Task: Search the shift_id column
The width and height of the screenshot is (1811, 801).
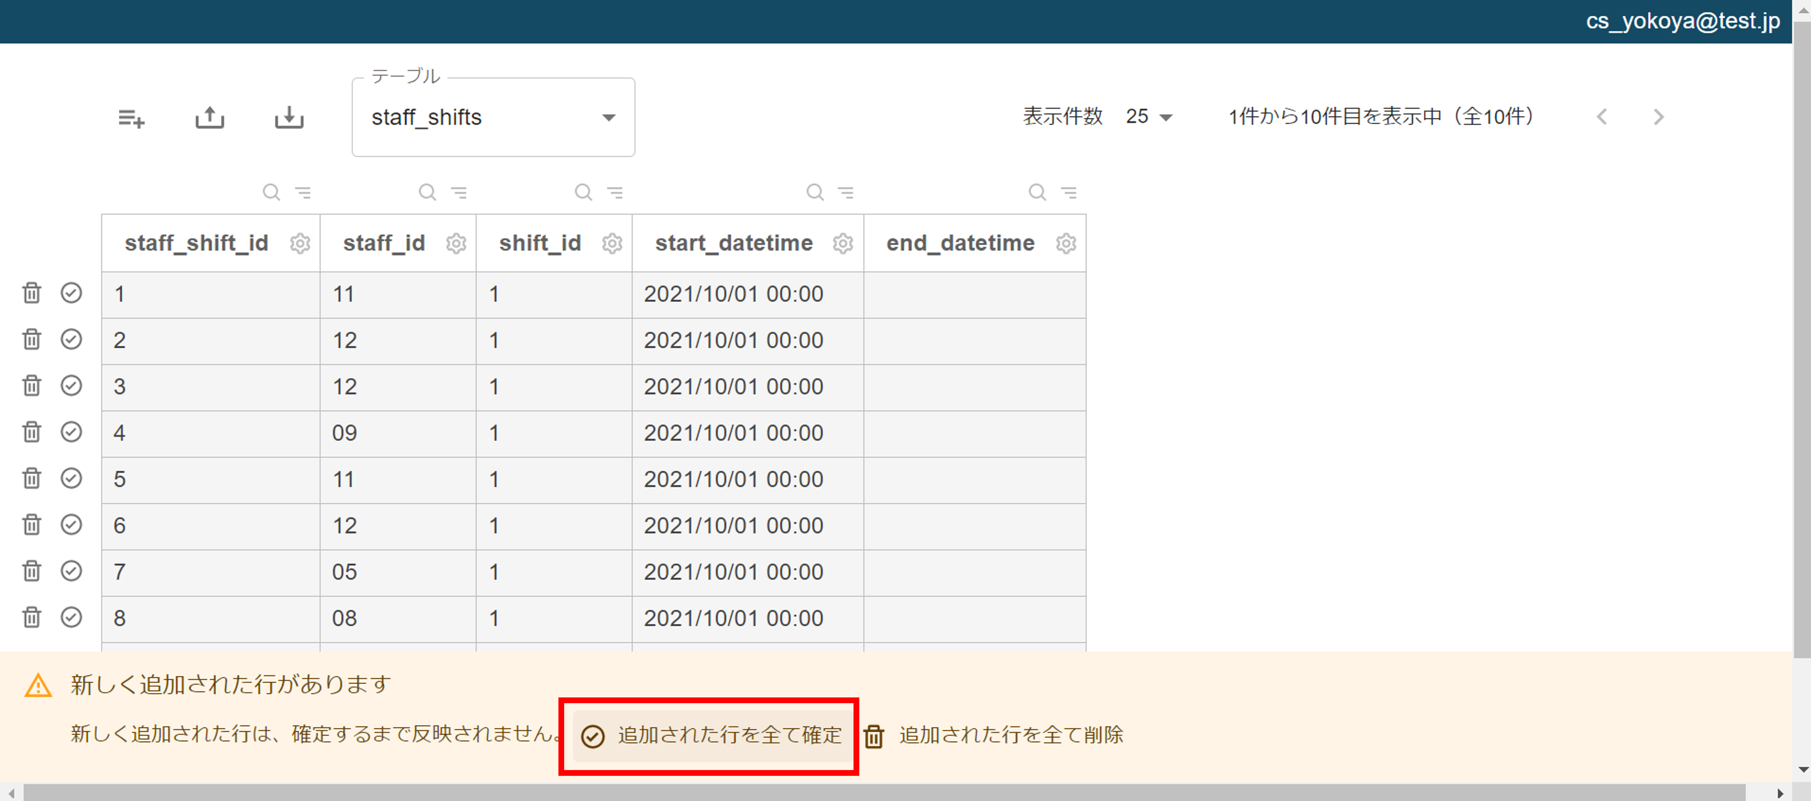Action: point(584,192)
